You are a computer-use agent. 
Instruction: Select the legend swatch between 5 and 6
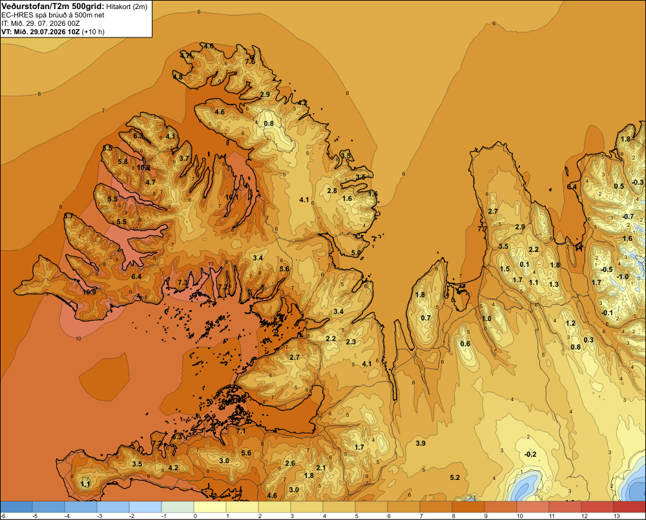[371, 507]
